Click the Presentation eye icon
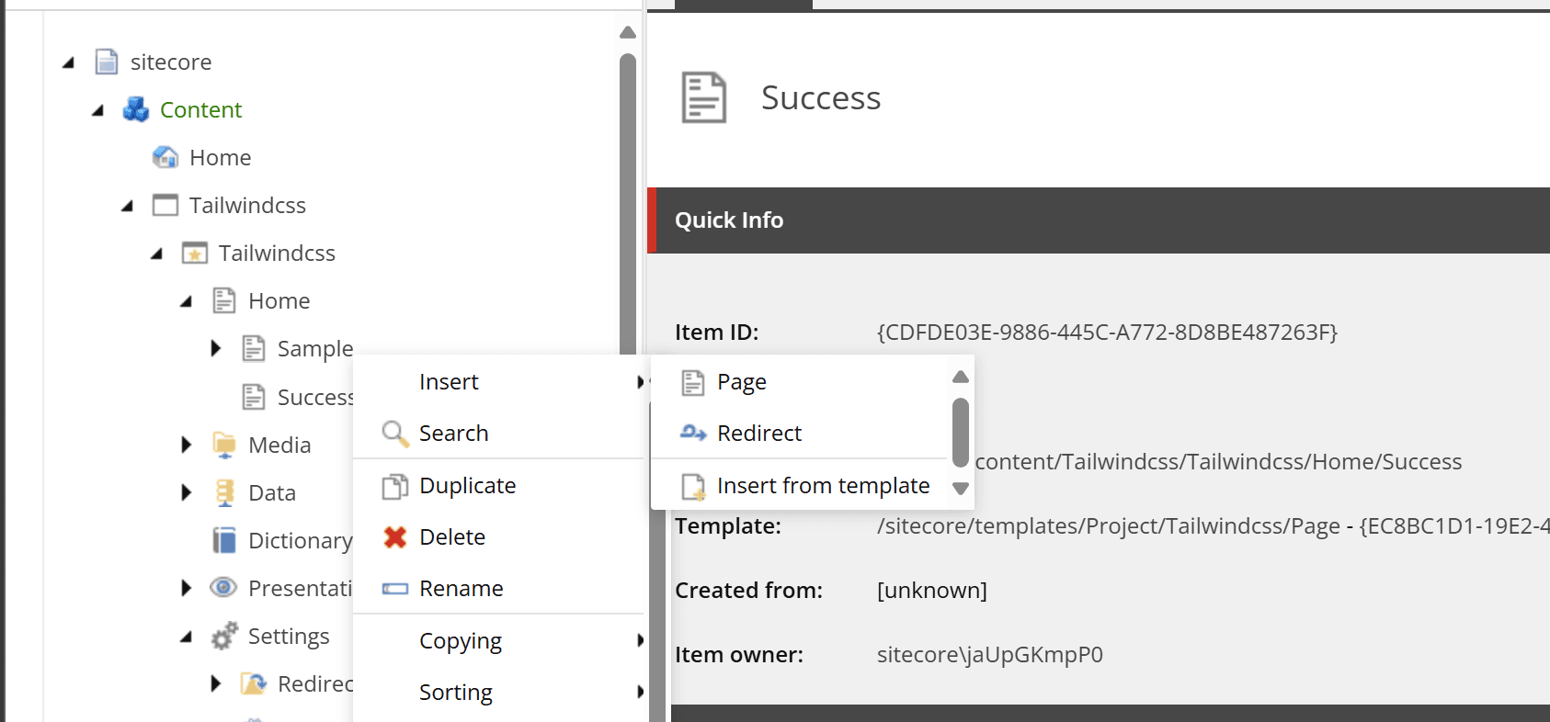The height and width of the screenshot is (722, 1550). click(x=223, y=588)
